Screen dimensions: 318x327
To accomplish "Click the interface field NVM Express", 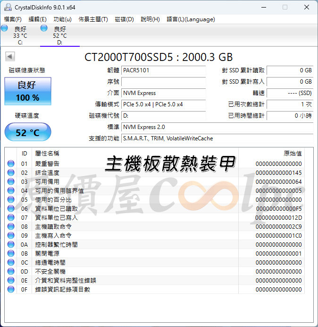I will tap(163, 93).
